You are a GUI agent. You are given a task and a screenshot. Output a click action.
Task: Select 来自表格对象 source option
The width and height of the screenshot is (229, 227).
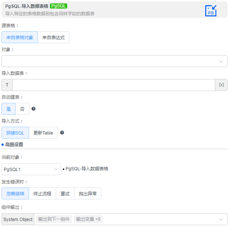[x=20, y=37]
